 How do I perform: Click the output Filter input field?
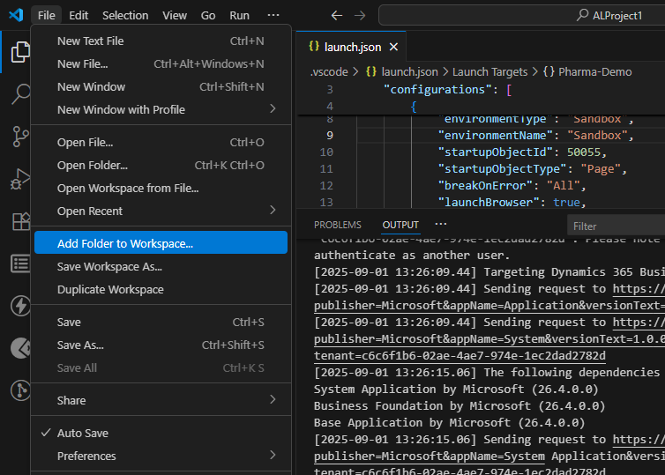click(616, 226)
